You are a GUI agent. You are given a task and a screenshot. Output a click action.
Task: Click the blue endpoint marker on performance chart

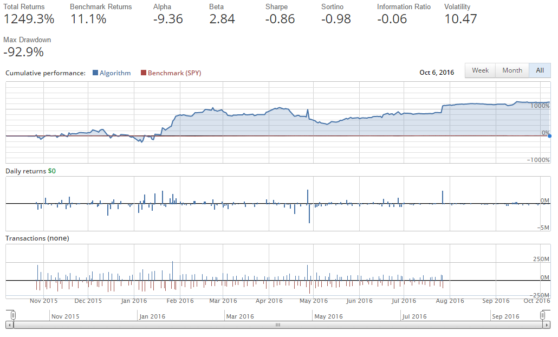coord(549,136)
